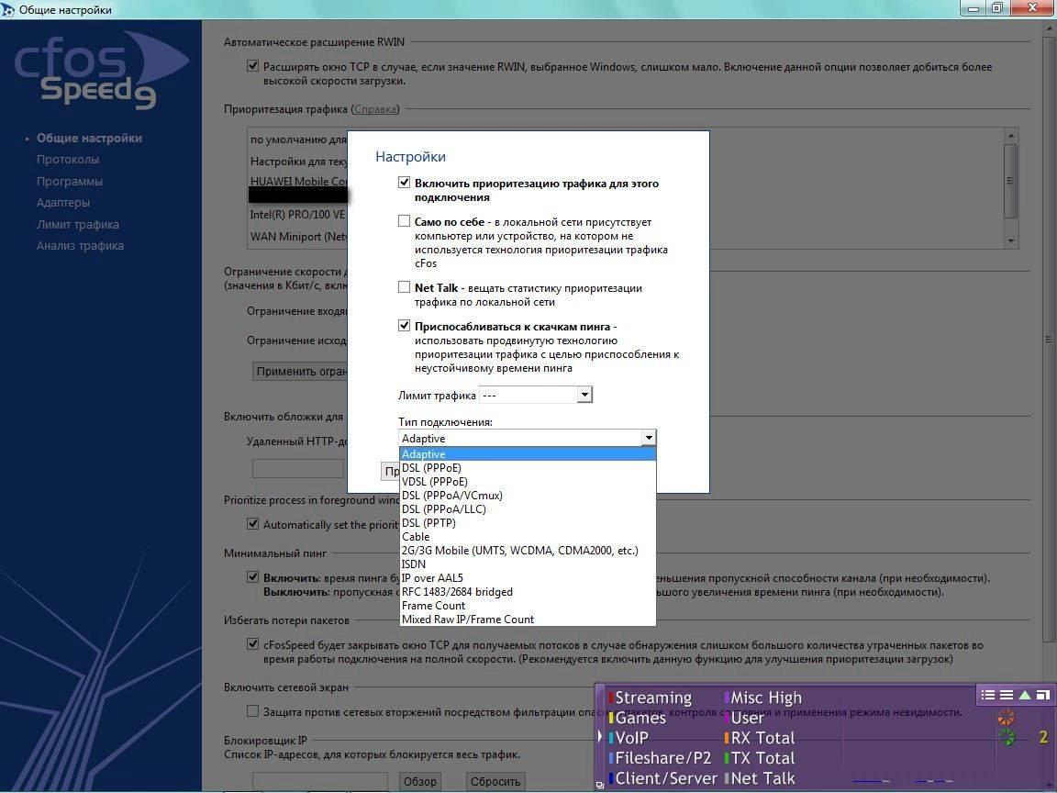Click the Misc High legend entry
The width and height of the screenshot is (1057, 793).
tap(763, 698)
